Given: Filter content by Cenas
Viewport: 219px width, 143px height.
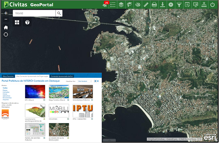Looking at the screenshot, I should coord(5,94).
